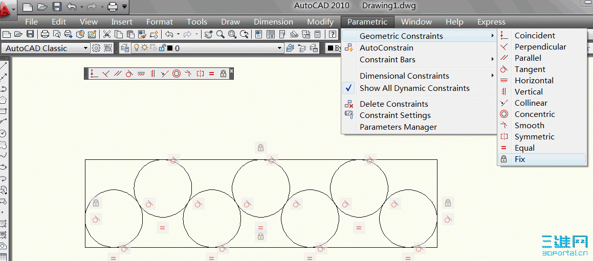The width and height of the screenshot is (593, 261).
Task: Click Perpendicular icon on the floating constraints toolbar
Action: 105,74
